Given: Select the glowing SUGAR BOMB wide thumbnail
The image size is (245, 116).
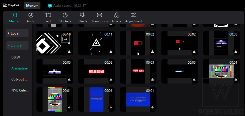Looking at the screenshot, I should point(96,71).
